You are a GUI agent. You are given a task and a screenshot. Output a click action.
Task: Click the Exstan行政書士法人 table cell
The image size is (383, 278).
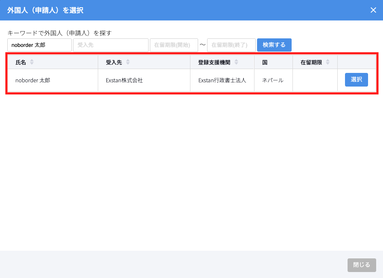pyautogui.click(x=222, y=80)
